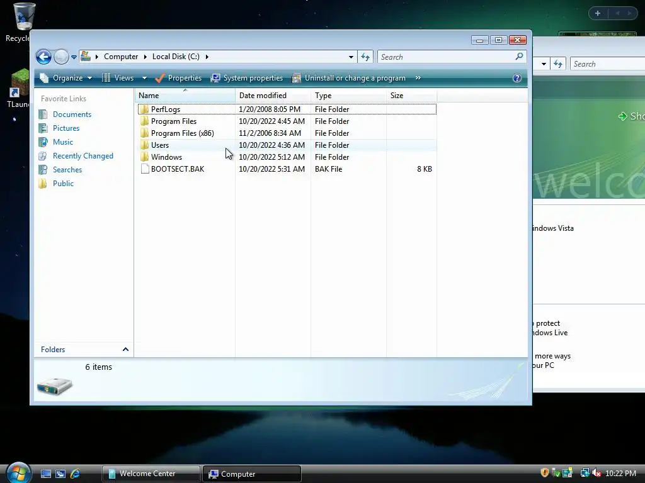The image size is (645, 483).
Task: Click the muted volume tray icon
Action: (596, 473)
